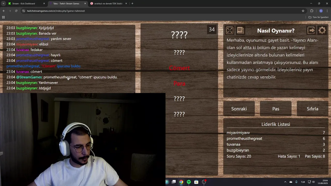Open the volume tray icon

(x=313, y=182)
